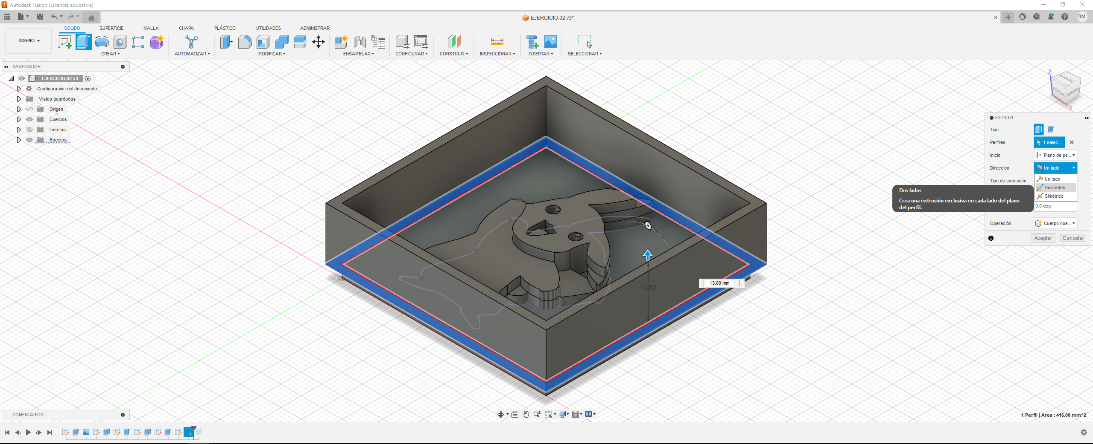Select solid extrude type toggle
This screenshot has width=1093, height=444.
click(1039, 129)
